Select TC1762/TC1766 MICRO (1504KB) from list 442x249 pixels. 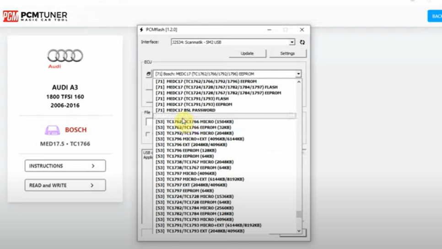tap(200, 122)
